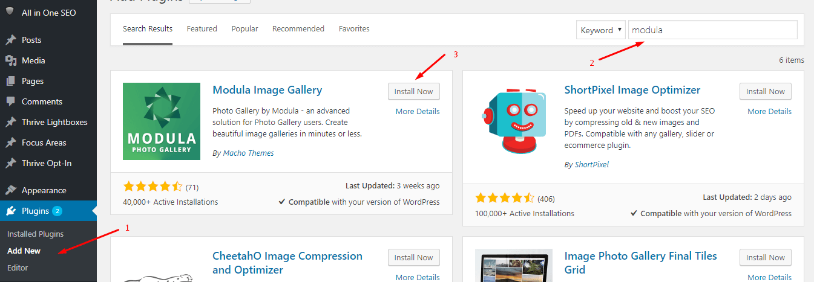Screen dimensions: 814x282
Task: Click the Focus Areas pin icon
Action: click(x=10, y=143)
